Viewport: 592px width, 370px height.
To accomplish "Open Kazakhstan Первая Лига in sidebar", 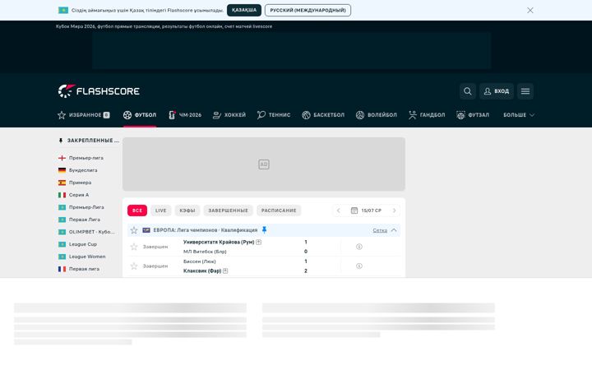I will click(x=84, y=220).
